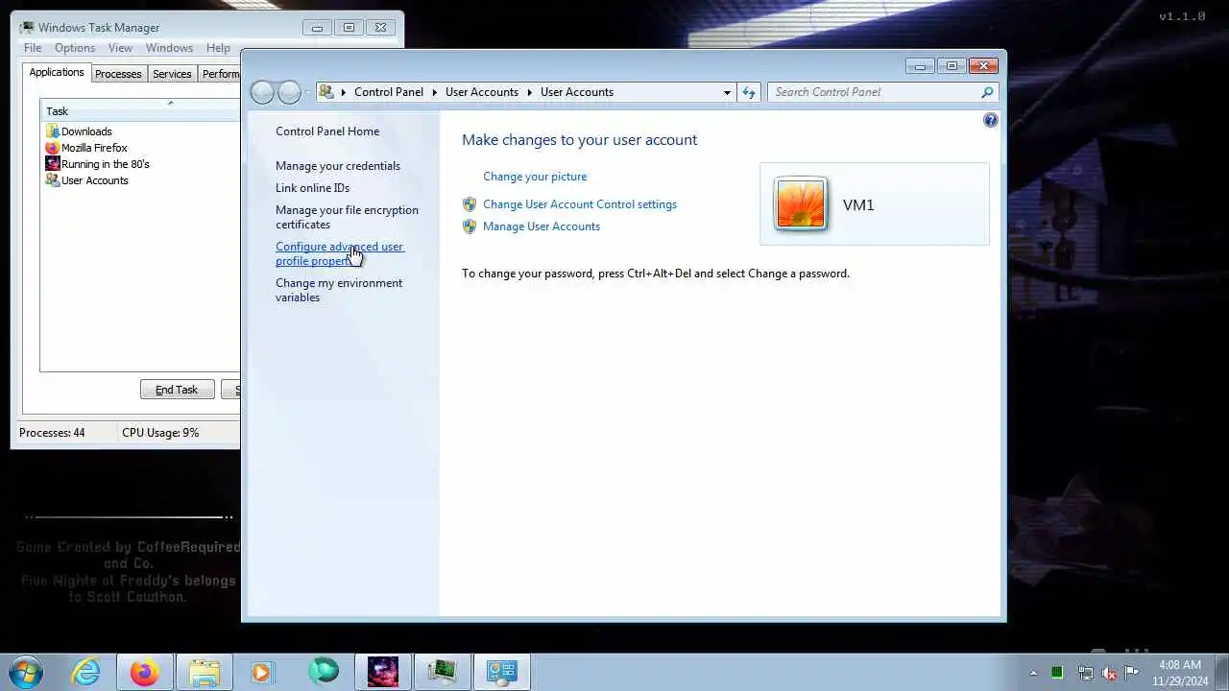Close the User Accounts Control Panel window
Image resolution: width=1229 pixels, height=691 pixels.
[x=983, y=66]
